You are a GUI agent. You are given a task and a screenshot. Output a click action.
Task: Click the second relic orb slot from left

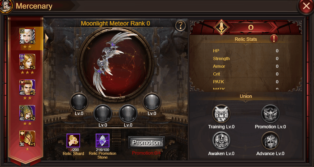pyautogui.click(x=103, y=113)
